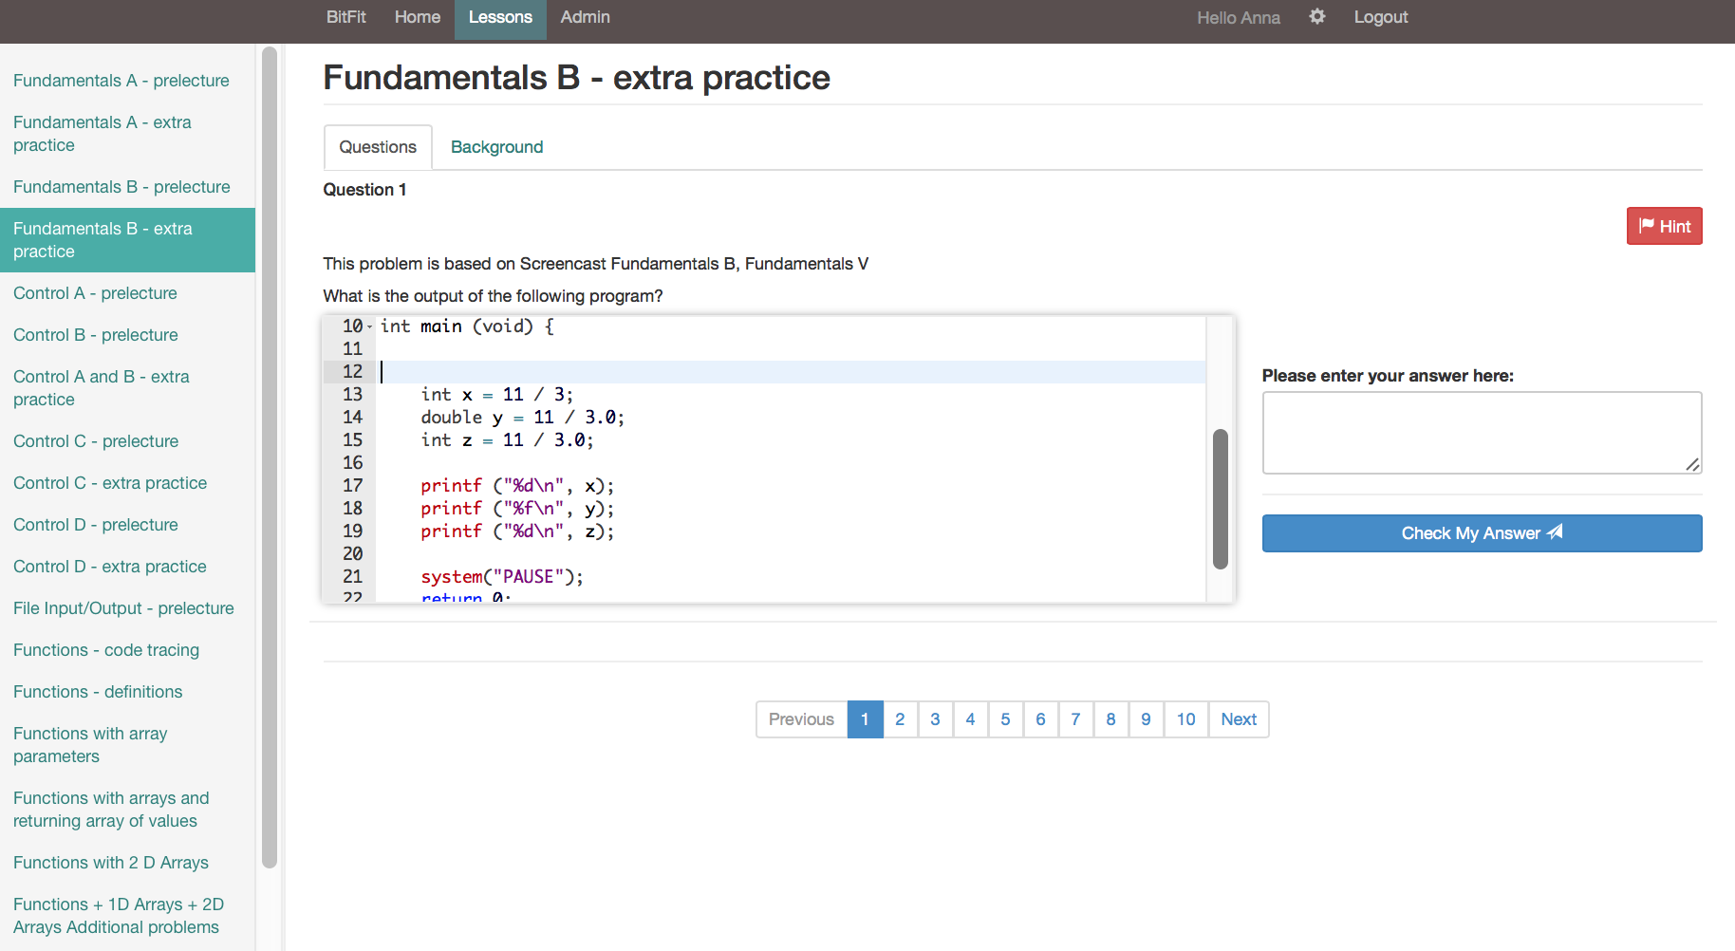The image size is (1735, 951).
Task: Switch to the Background tab
Action: [x=496, y=147]
